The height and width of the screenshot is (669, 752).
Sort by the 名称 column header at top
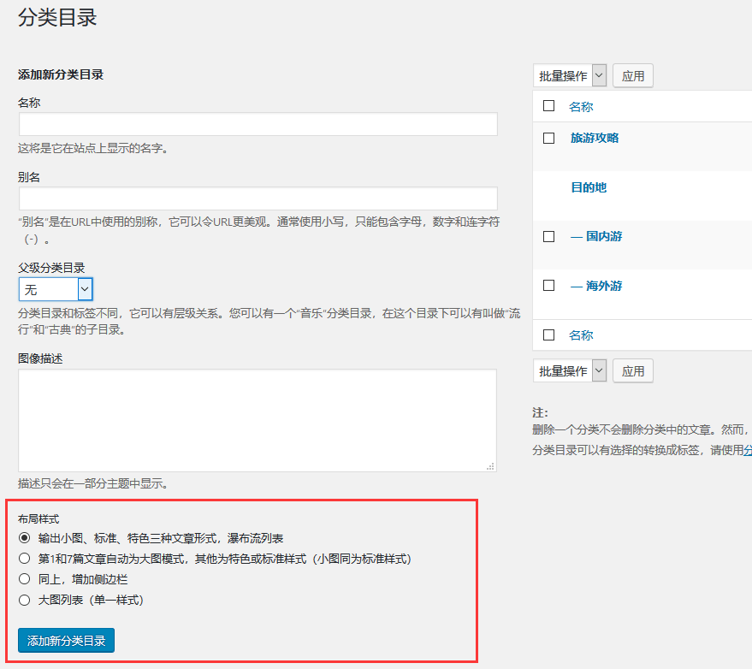581,107
